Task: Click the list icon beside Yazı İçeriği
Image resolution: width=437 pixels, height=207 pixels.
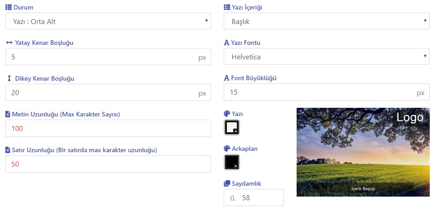Action: (227, 8)
